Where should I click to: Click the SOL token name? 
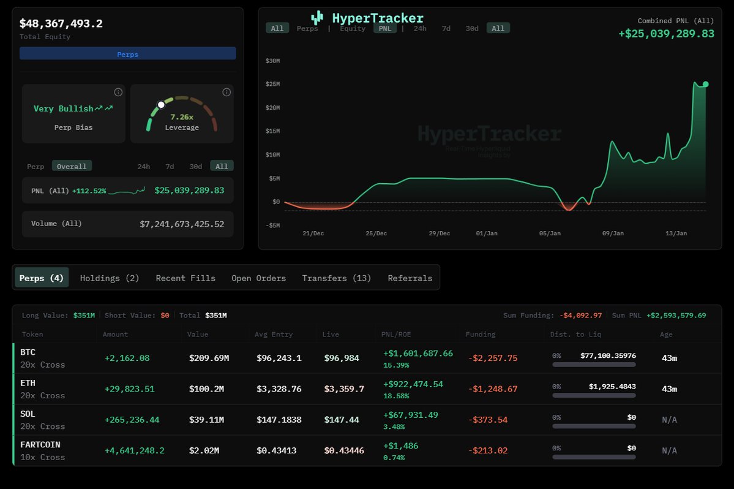[28, 414]
